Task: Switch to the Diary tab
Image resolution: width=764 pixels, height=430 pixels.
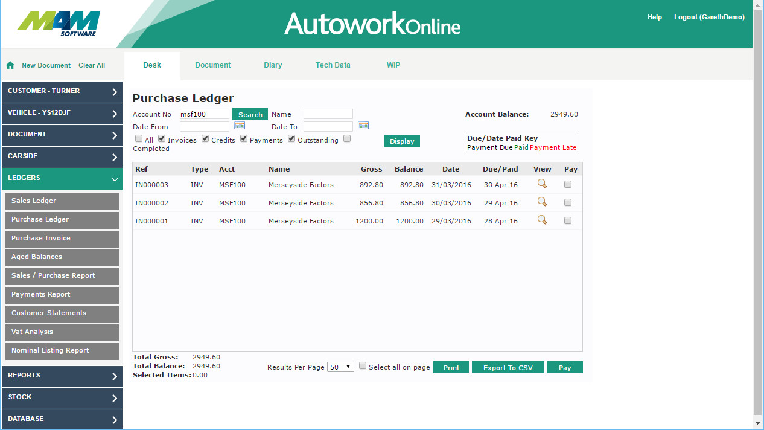Action: (x=273, y=65)
